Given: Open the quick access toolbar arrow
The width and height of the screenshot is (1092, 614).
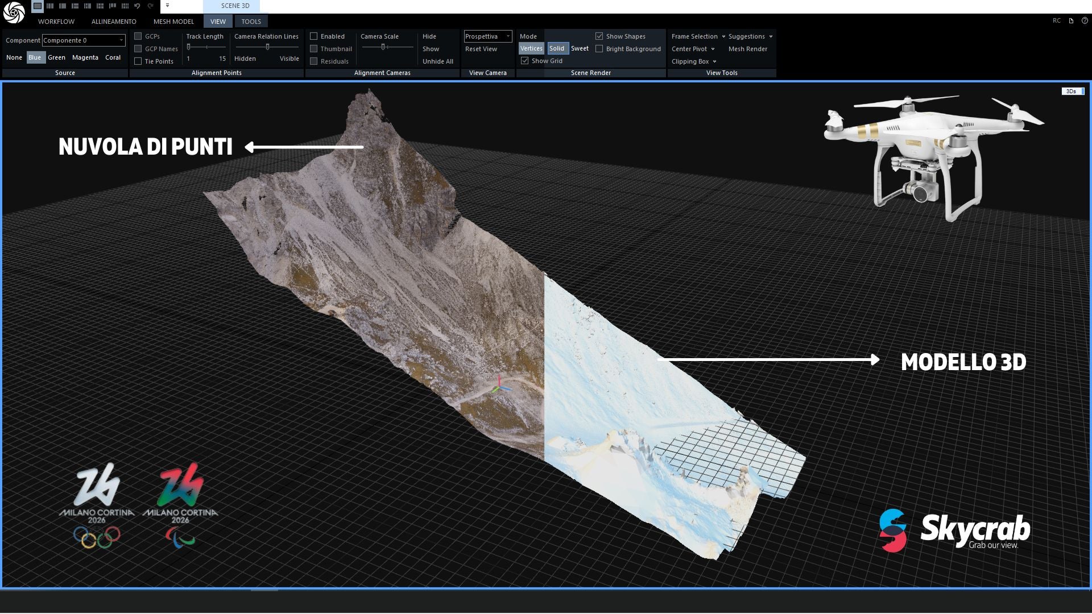Looking at the screenshot, I should point(167,6).
